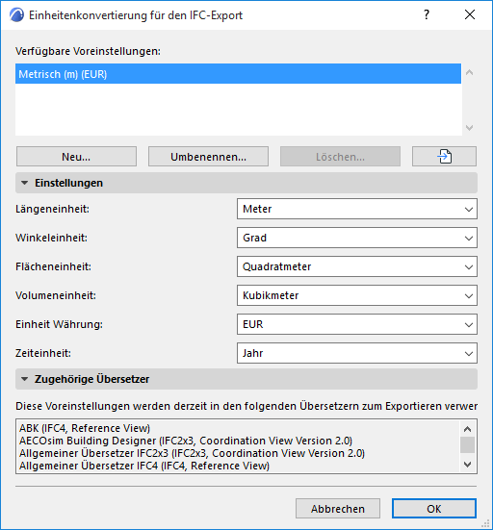Viewport: 493px width, 530px height.
Task: Open the help question mark icon
Action: click(427, 14)
